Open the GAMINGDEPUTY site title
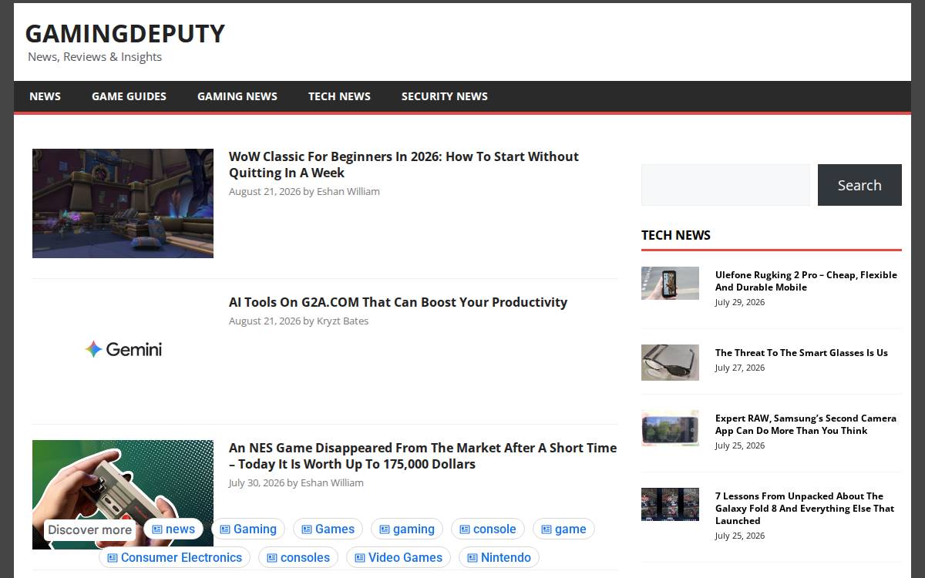Screen dimensions: 925x578 125,33
